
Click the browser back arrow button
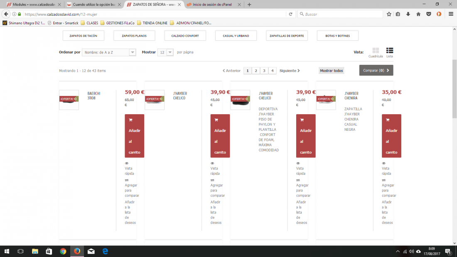(x=6, y=14)
